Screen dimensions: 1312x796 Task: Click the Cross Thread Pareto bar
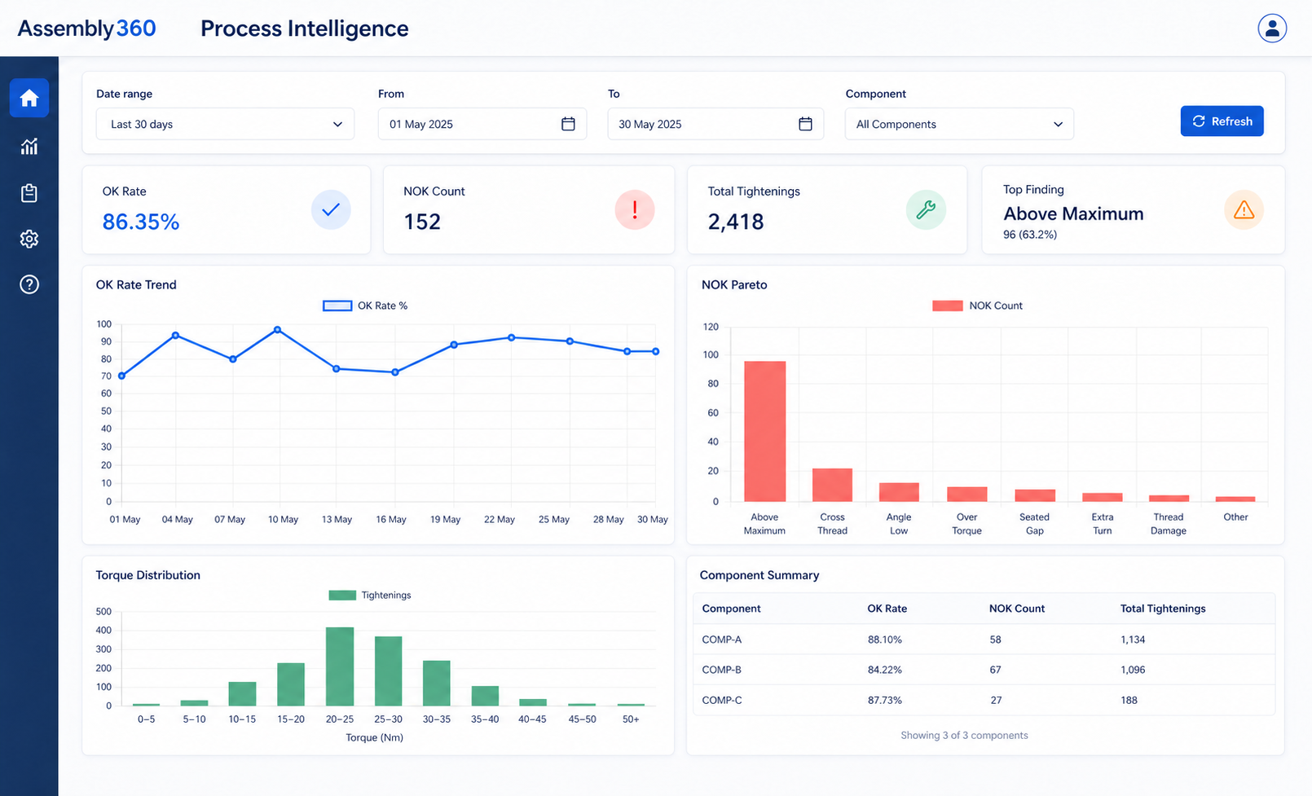[x=832, y=485]
